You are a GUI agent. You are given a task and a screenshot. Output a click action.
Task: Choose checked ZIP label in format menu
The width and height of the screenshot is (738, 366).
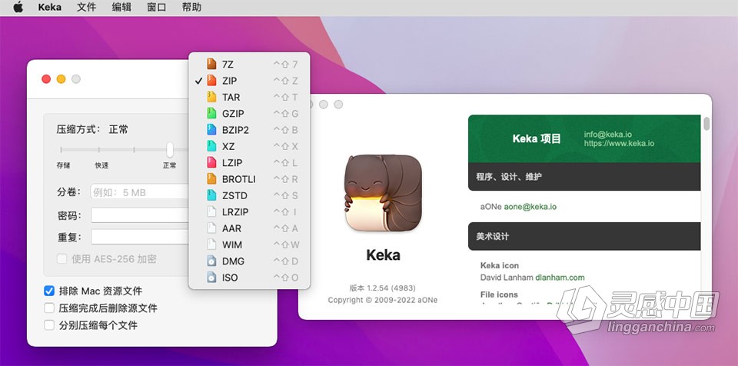point(229,81)
